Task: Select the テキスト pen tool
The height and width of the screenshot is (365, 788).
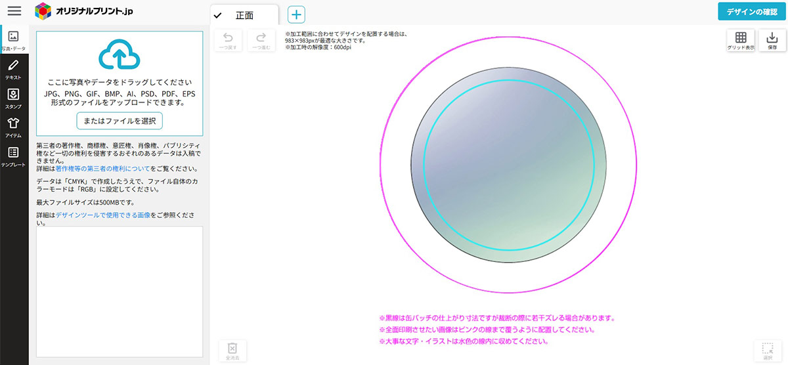Action: point(14,68)
